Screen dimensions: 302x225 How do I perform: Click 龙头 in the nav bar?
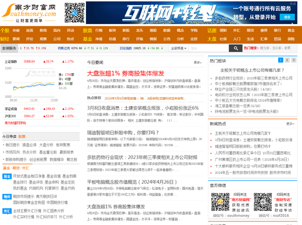click(x=139, y=30)
